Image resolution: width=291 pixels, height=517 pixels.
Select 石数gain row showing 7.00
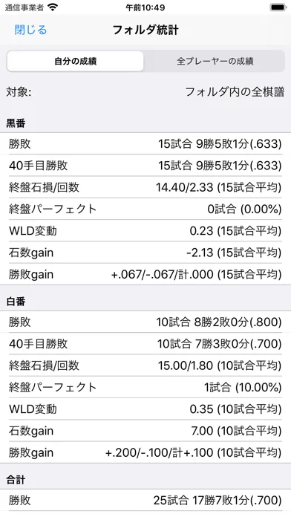coord(145,431)
